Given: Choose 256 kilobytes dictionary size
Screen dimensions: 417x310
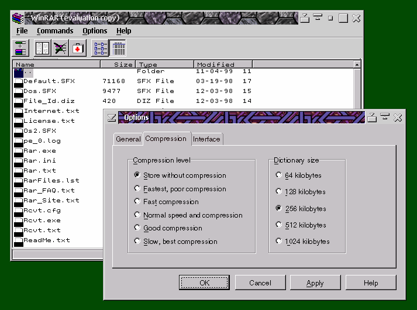Looking at the screenshot, I should [x=301, y=208].
